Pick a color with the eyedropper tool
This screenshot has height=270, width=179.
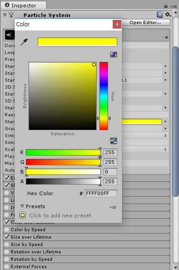click(x=24, y=42)
